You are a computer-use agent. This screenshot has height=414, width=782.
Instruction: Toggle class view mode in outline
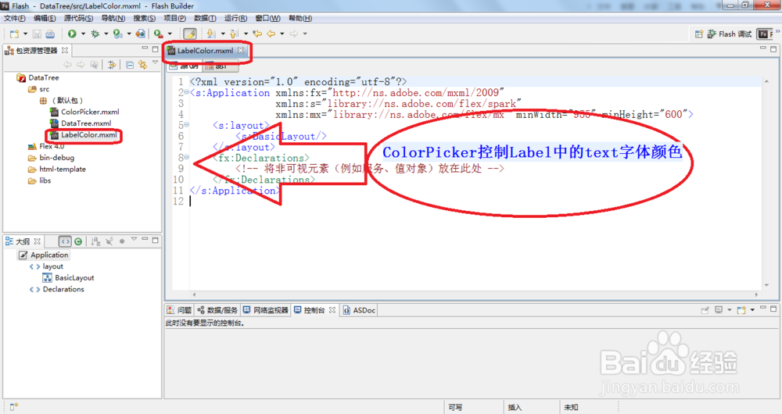[78, 241]
